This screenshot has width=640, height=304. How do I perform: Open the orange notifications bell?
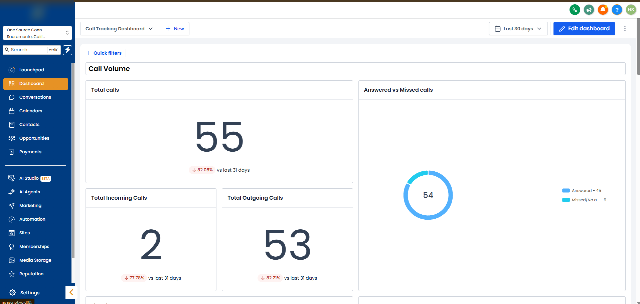point(603,10)
